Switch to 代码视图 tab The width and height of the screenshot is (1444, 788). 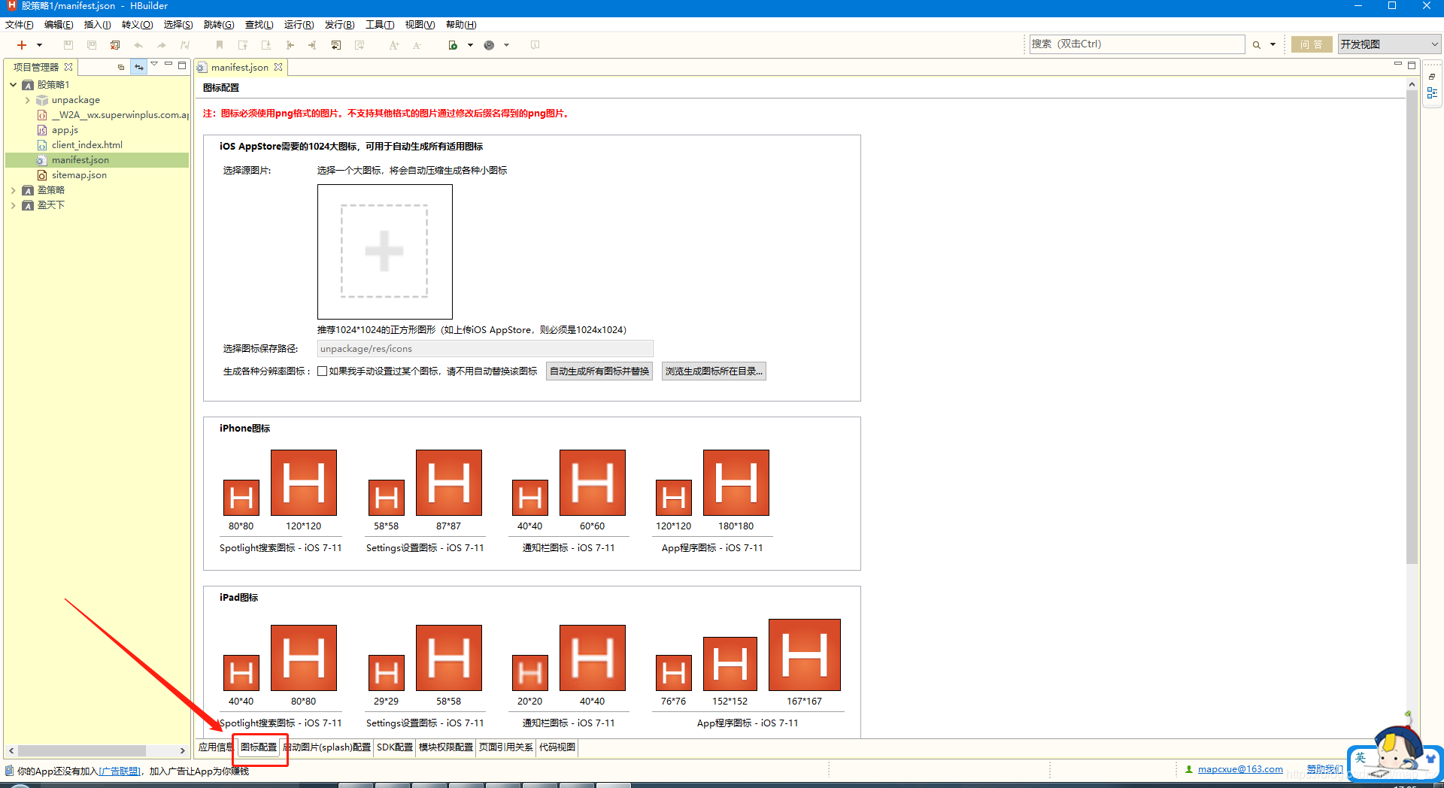coord(557,747)
